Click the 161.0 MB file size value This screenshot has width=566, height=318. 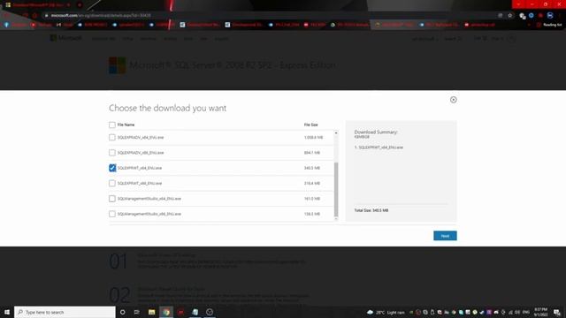(312, 199)
